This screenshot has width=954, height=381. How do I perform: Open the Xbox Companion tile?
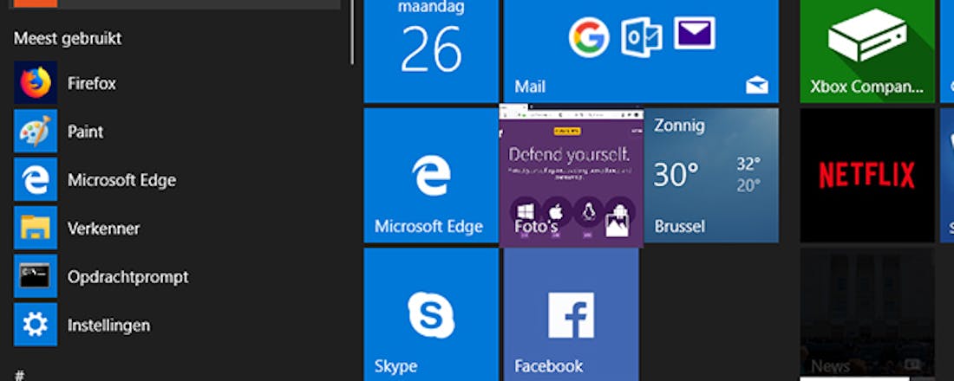pos(867,51)
